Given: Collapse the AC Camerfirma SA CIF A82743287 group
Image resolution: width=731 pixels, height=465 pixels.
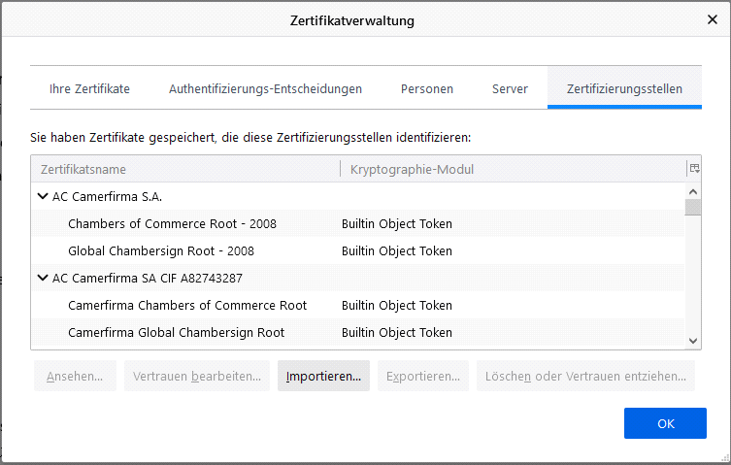Looking at the screenshot, I should [x=43, y=278].
